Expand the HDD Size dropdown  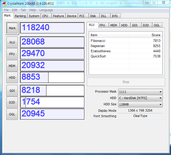pyautogui.click(x=140, y=104)
